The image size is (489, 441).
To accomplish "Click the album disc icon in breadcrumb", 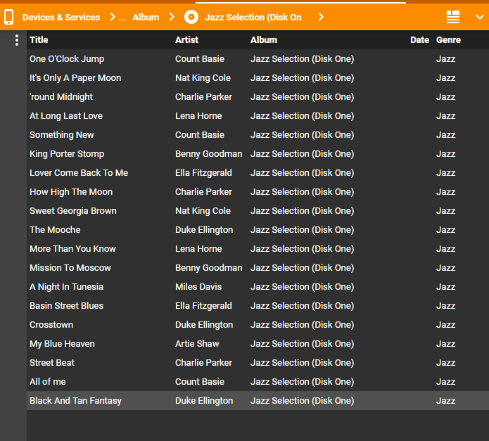I will (x=191, y=17).
